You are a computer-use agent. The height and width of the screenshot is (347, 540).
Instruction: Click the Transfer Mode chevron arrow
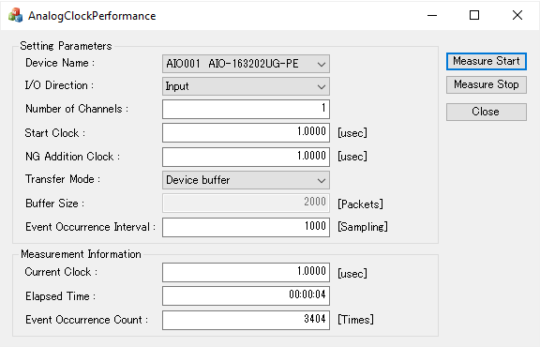point(322,181)
